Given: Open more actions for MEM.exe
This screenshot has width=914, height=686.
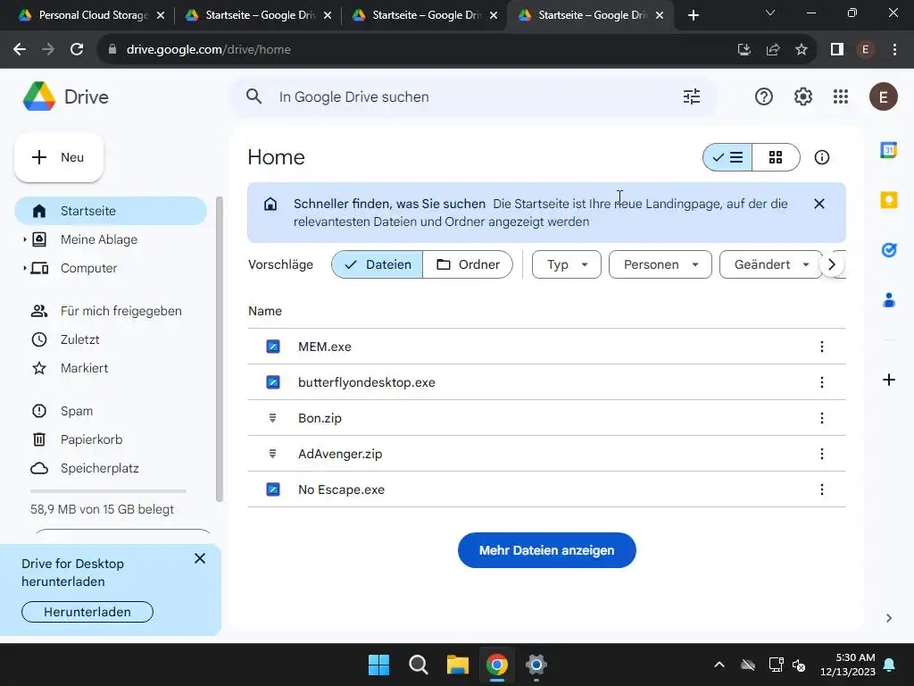Looking at the screenshot, I should pos(821,347).
